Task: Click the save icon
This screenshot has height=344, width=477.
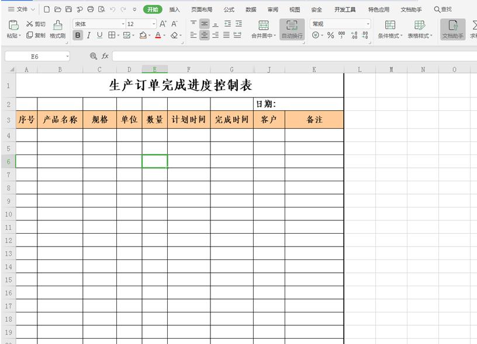Action: point(68,10)
